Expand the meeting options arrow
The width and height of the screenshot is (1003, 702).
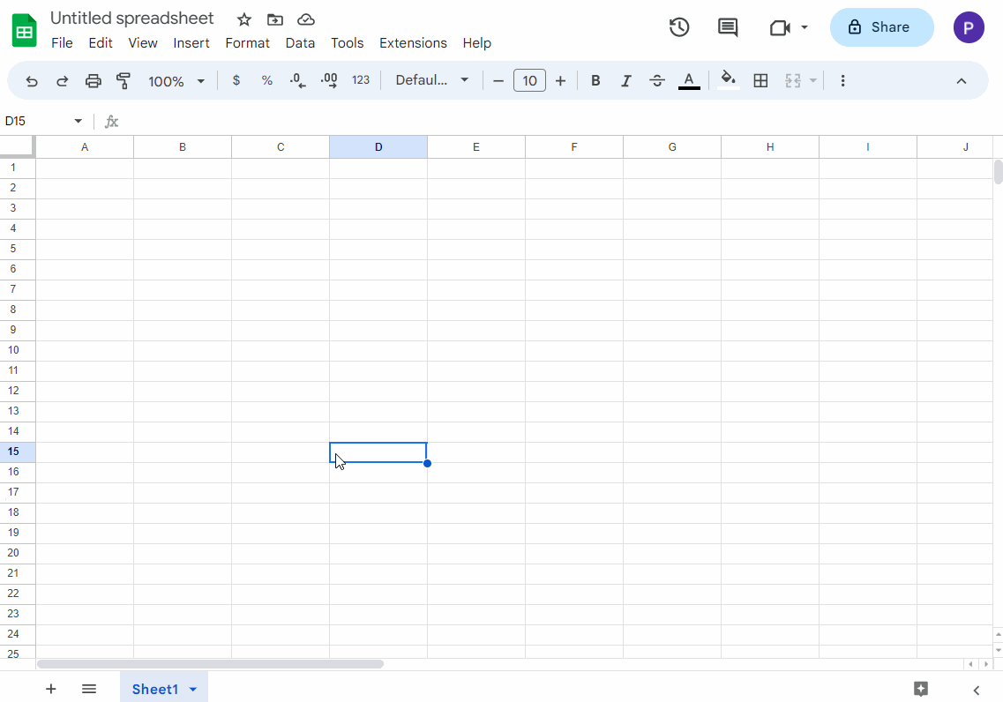pos(804,27)
